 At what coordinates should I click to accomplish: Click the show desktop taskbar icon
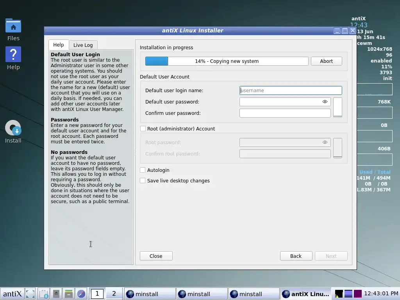pyautogui.click(x=30, y=294)
